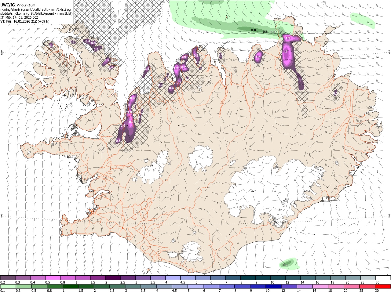This screenshot has height=293, width=391.
Task: Click the '3.5' label in the lower legend
Action: click(143, 291)
